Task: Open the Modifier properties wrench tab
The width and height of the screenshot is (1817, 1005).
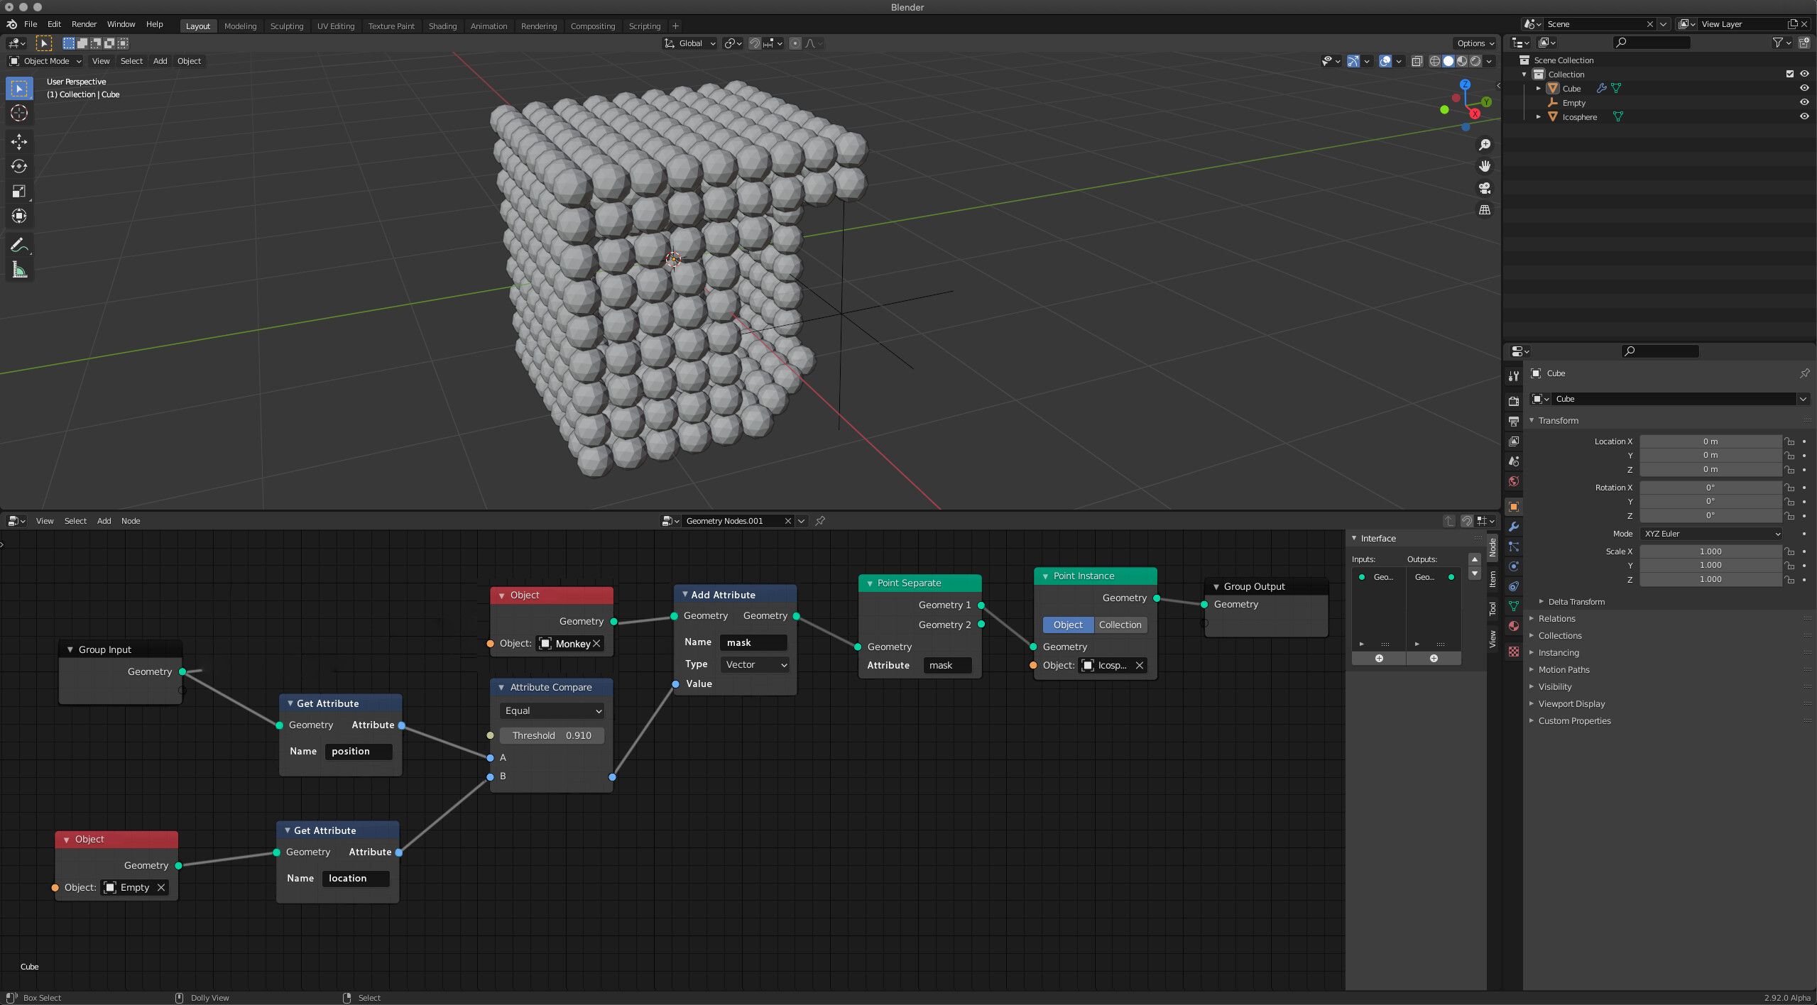Action: click(x=1513, y=527)
